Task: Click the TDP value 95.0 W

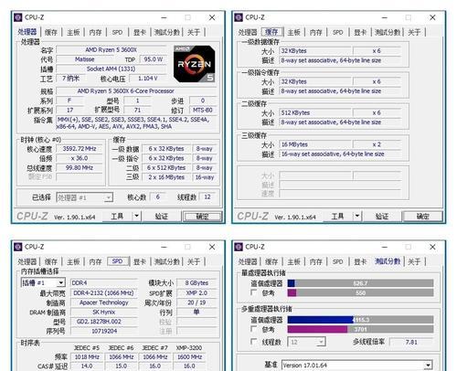Action: pyautogui.click(x=153, y=59)
